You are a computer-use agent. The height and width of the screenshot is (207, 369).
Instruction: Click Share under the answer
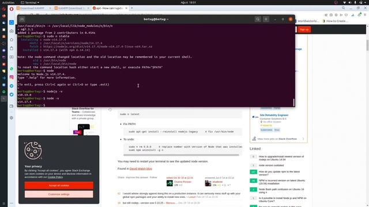click(121, 178)
